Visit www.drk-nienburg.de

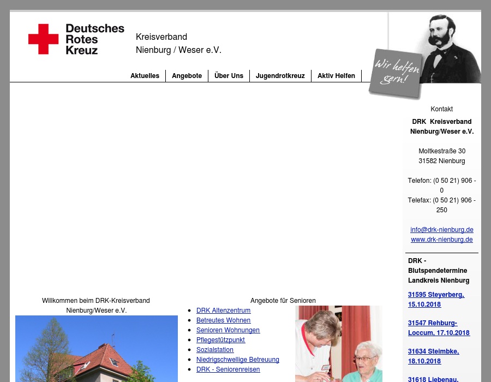click(x=442, y=239)
